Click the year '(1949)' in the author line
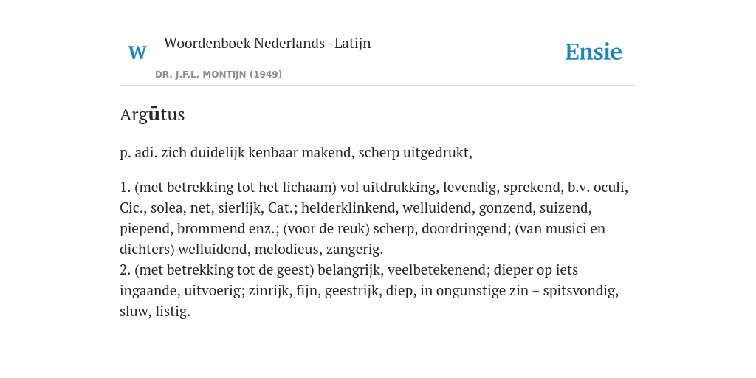Viewport: 756px width, 378px height. click(266, 75)
